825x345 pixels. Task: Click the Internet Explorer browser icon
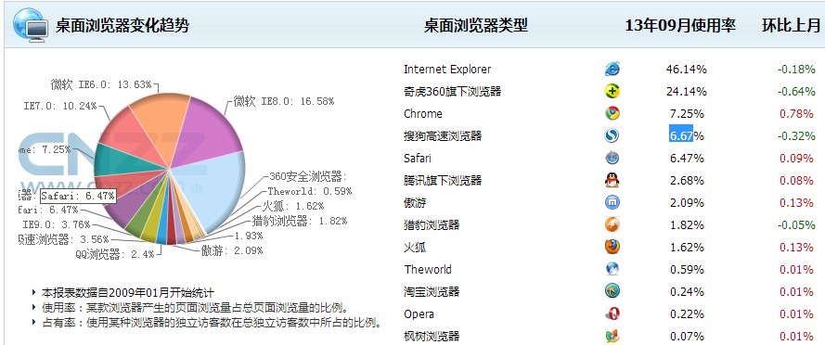point(612,69)
